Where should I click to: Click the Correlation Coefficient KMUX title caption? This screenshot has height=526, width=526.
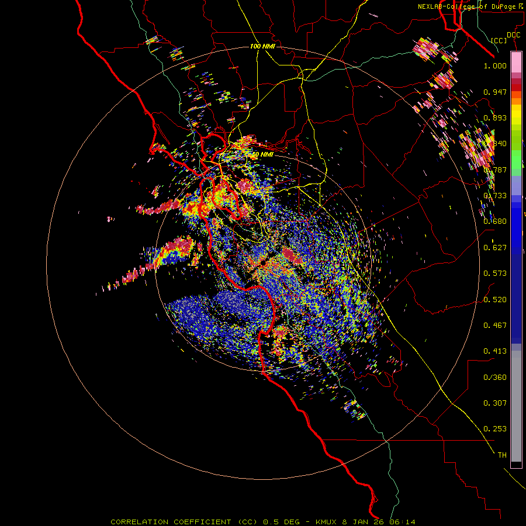click(x=263, y=522)
